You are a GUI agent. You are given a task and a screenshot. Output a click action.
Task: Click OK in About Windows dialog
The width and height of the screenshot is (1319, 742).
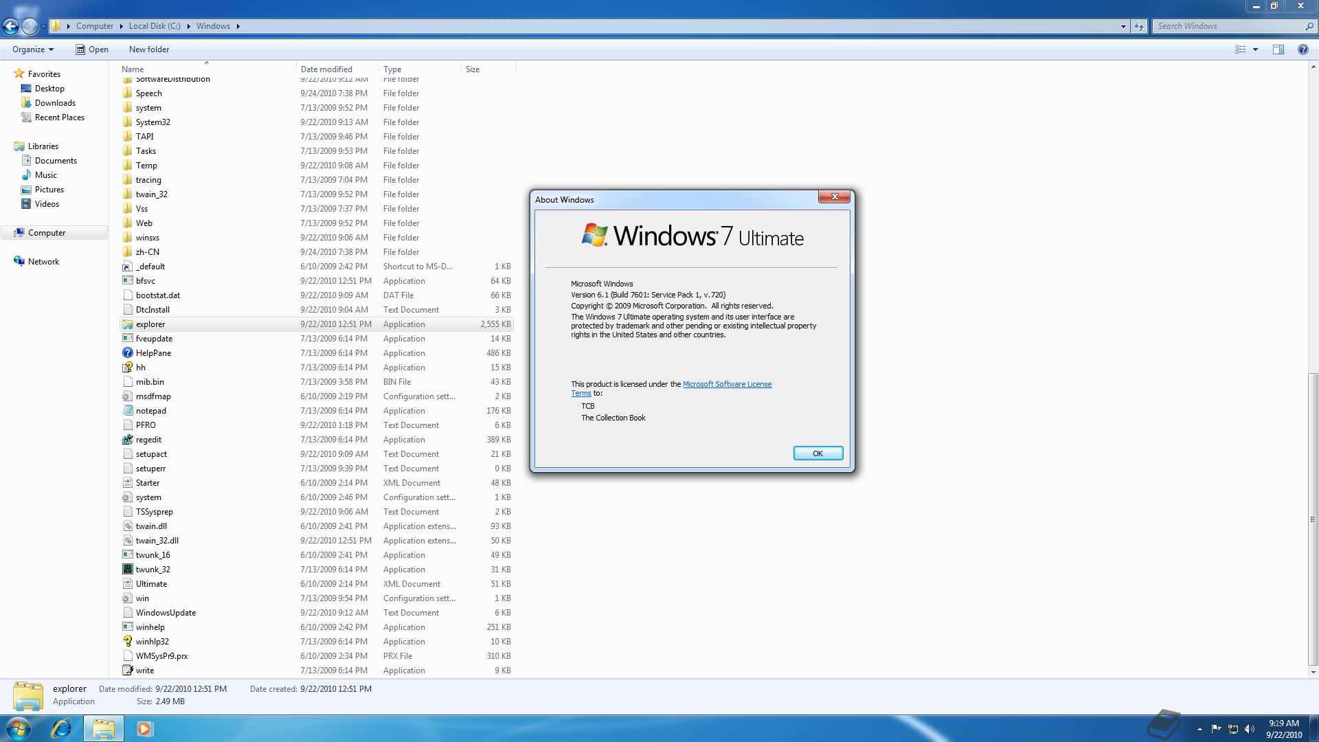pos(818,453)
